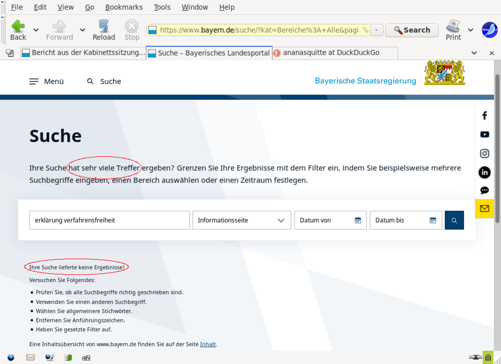The width and height of the screenshot is (501, 364).
Task: Open the Facebook sidebar icon
Action: click(484, 116)
